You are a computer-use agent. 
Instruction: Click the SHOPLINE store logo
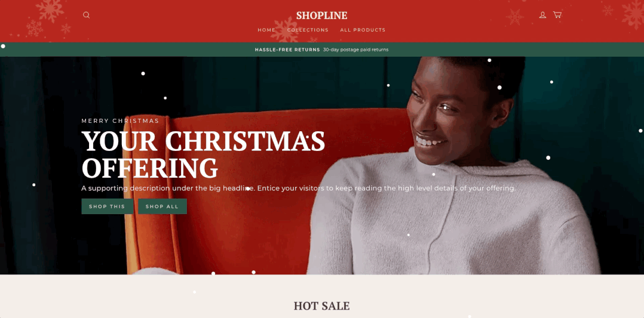321,16
